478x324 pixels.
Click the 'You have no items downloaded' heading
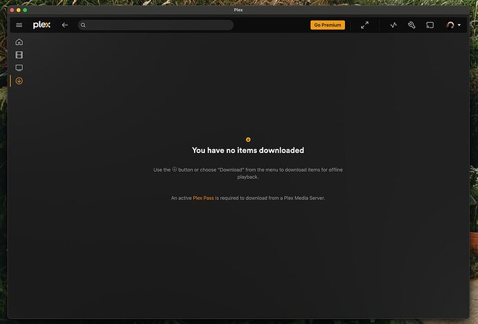(x=248, y=150)
